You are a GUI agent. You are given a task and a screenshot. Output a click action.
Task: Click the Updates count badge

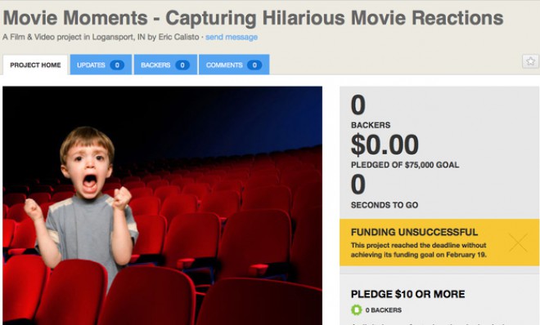117,65
